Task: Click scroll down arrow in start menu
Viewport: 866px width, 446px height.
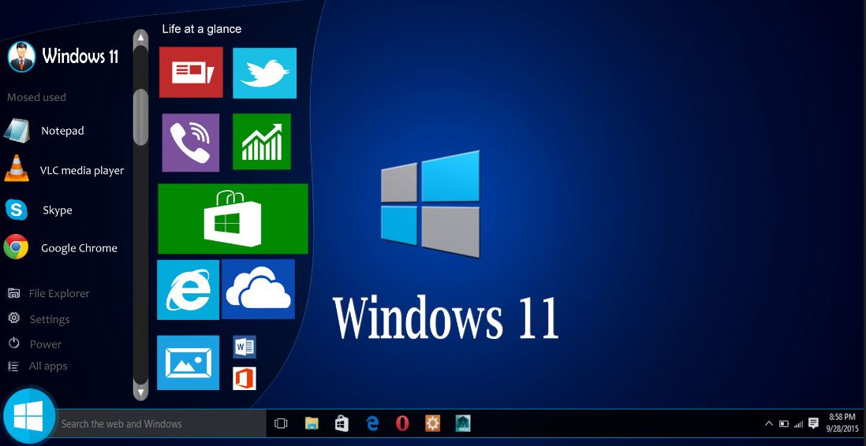Action: [140, 390]
